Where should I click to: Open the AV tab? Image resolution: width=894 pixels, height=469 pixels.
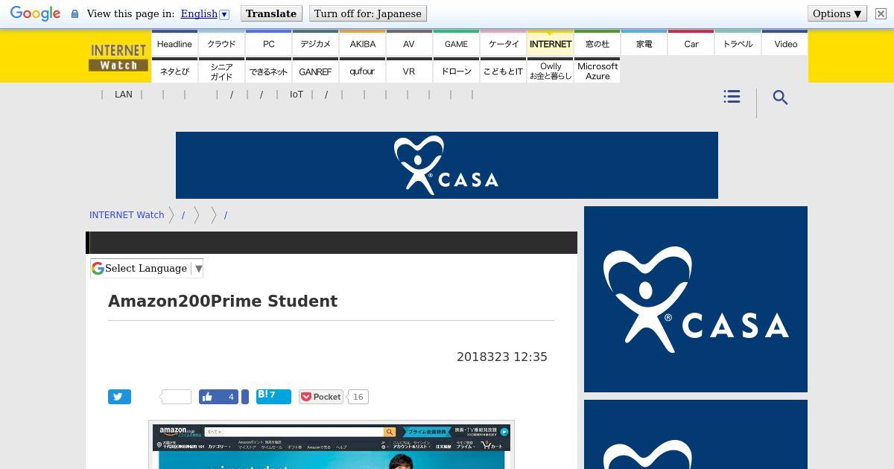click(409, 43)
